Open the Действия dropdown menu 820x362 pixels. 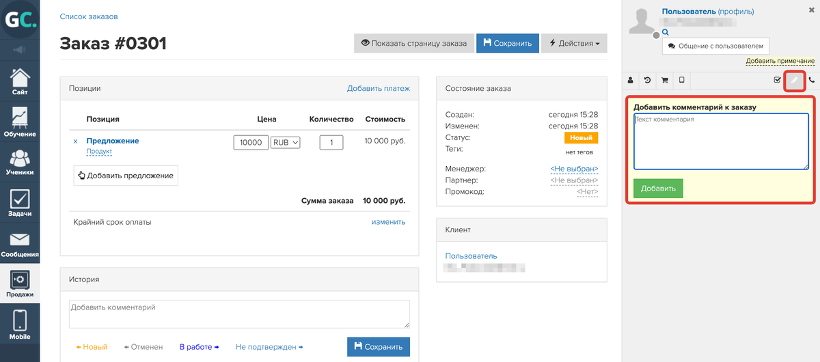click(574, 43)
